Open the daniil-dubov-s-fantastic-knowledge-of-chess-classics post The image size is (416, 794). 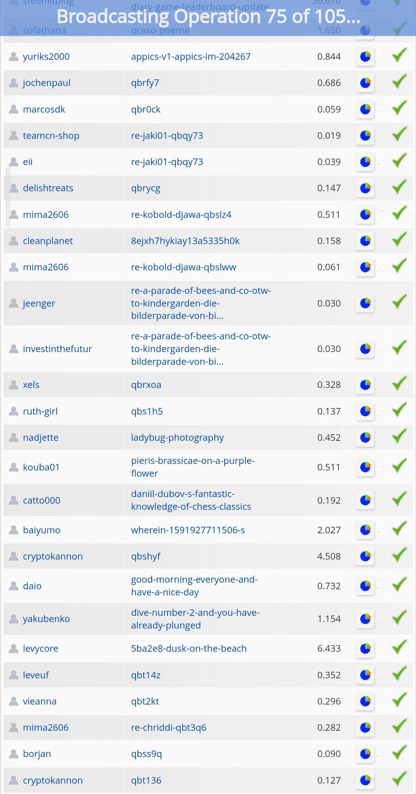pyautogui.click(x=191, y=500)
